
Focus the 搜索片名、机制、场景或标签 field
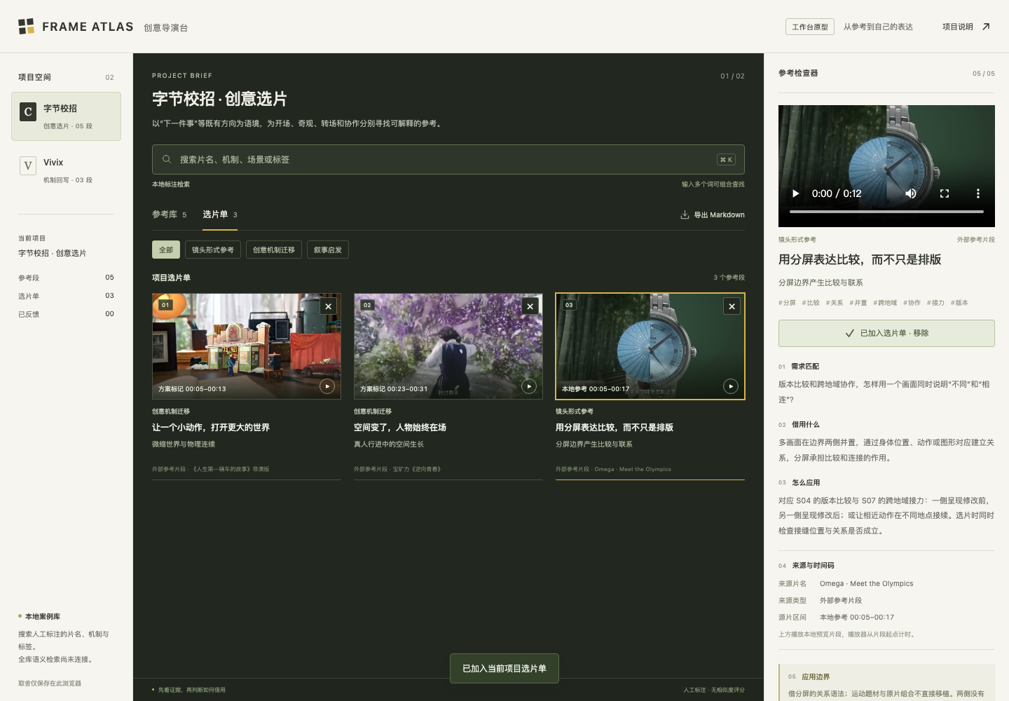click(x=448, y=159)
